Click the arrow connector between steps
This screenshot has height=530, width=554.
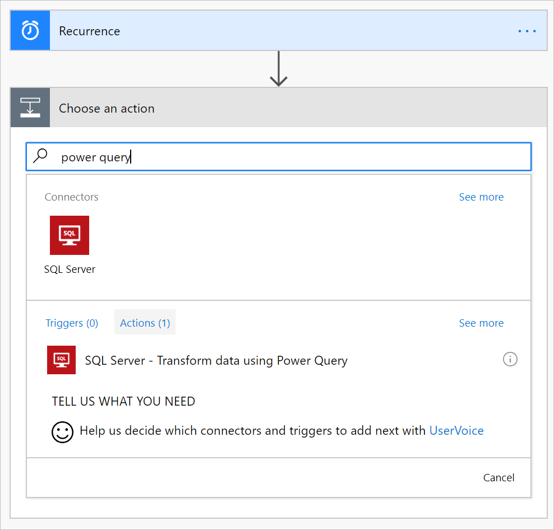(279, 69)
